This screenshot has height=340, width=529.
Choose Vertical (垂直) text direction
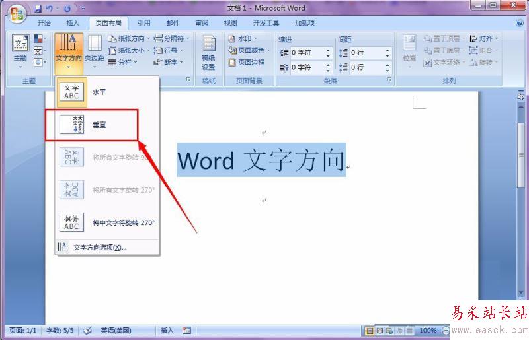tap(107, 125)
